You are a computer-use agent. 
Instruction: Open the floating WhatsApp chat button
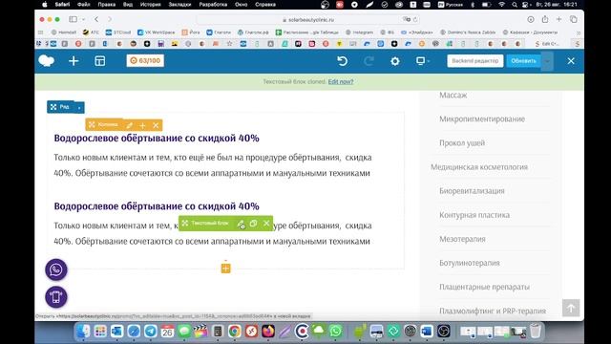[56, 269]
